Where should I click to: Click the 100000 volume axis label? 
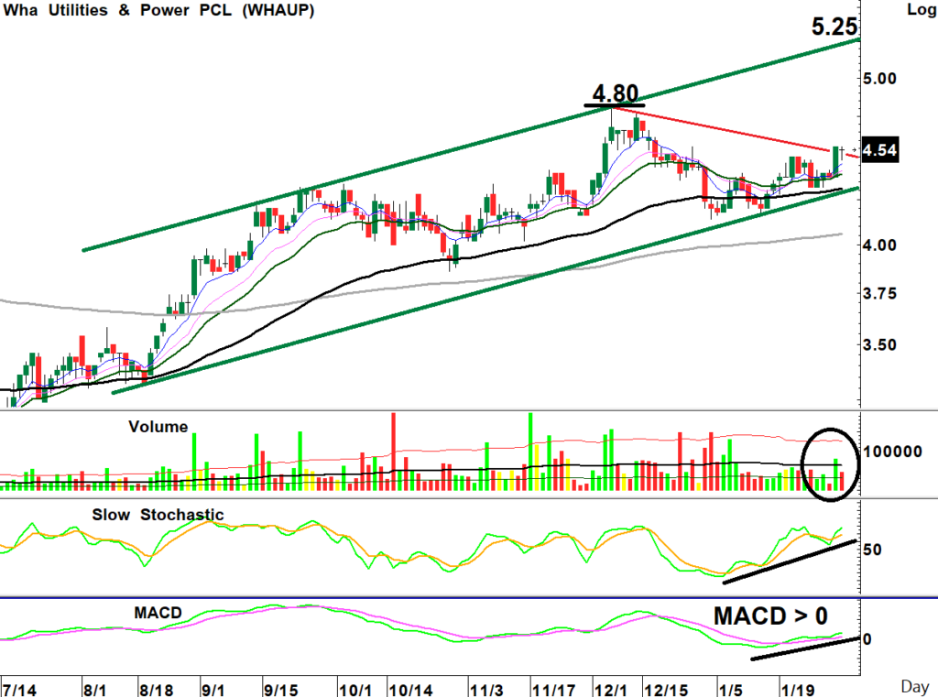pyautogui.click(x=898, y=452)
